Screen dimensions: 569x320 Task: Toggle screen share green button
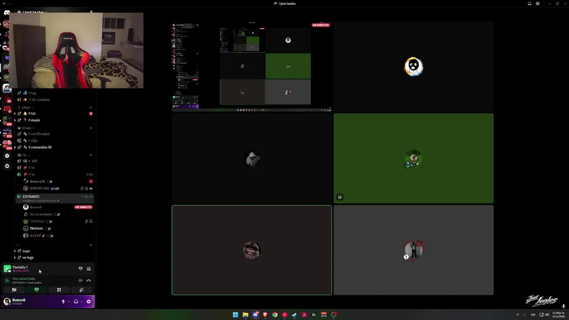click(x=36, y=290)
